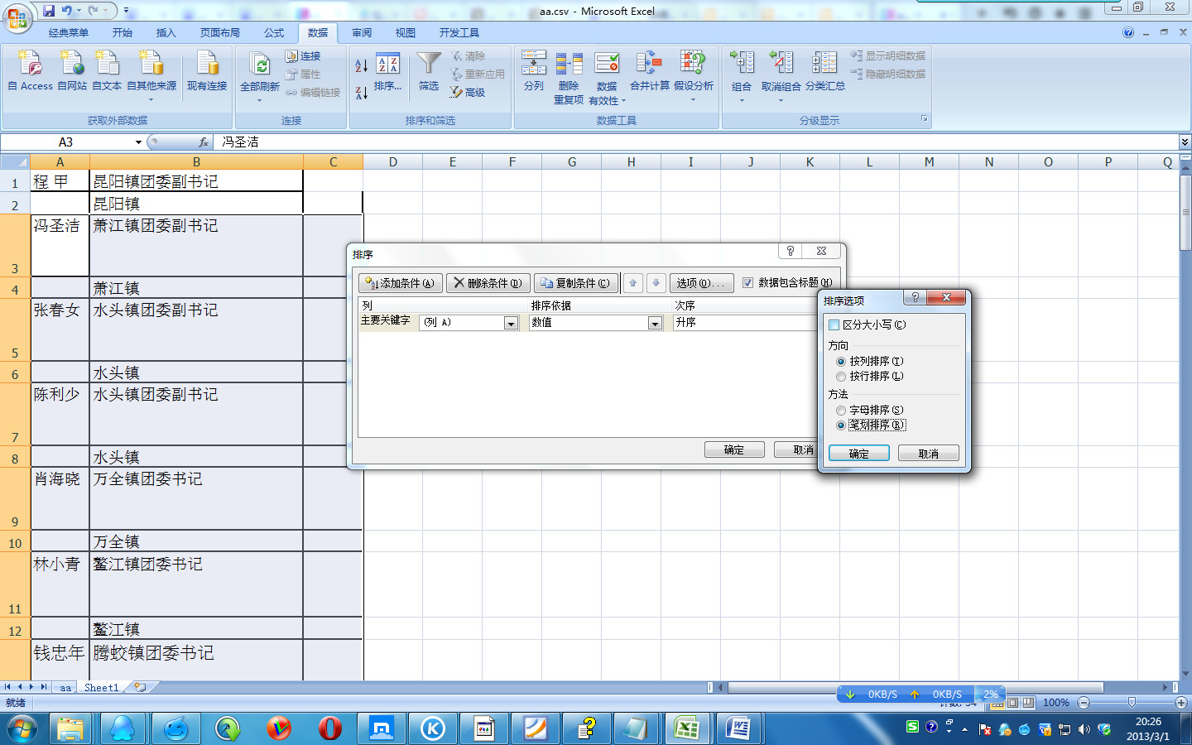The height and width of the screenshot is (745, 1192).
Task: Toggle the 数据包含标题 checkbox
Action: point(748,283)
